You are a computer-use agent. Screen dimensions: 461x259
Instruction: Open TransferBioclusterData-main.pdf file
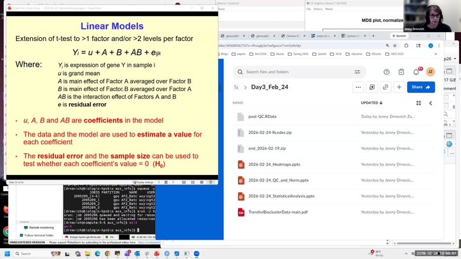278,212
